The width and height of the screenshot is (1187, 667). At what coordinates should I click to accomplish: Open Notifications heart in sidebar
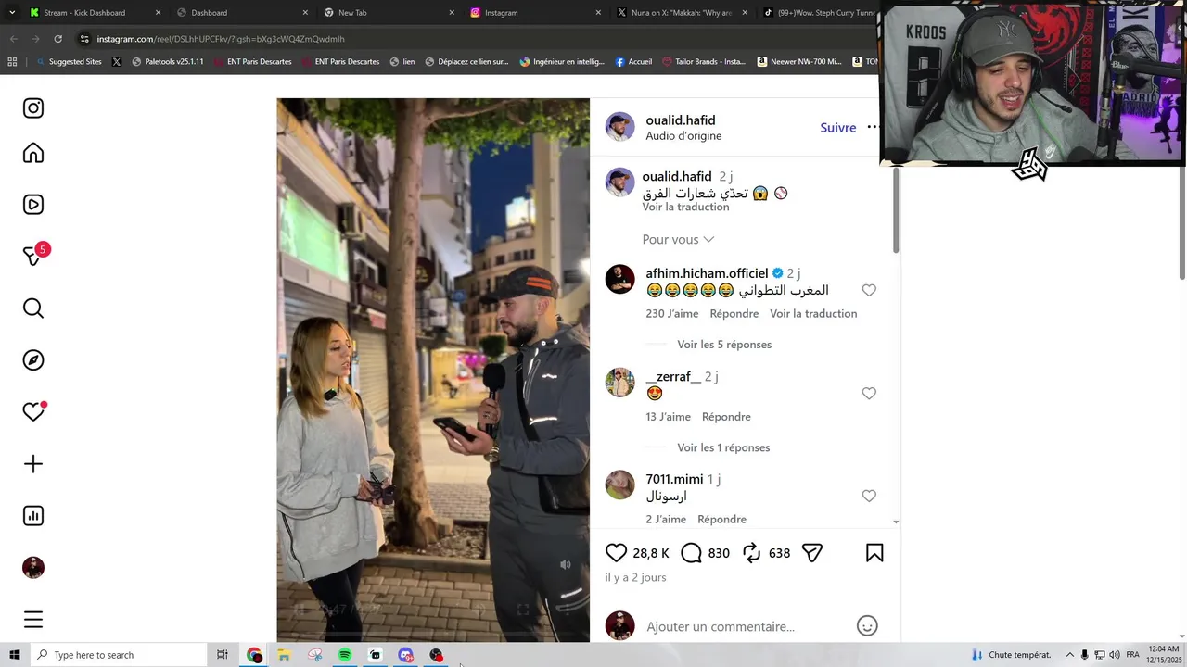[x=33, y=412]
